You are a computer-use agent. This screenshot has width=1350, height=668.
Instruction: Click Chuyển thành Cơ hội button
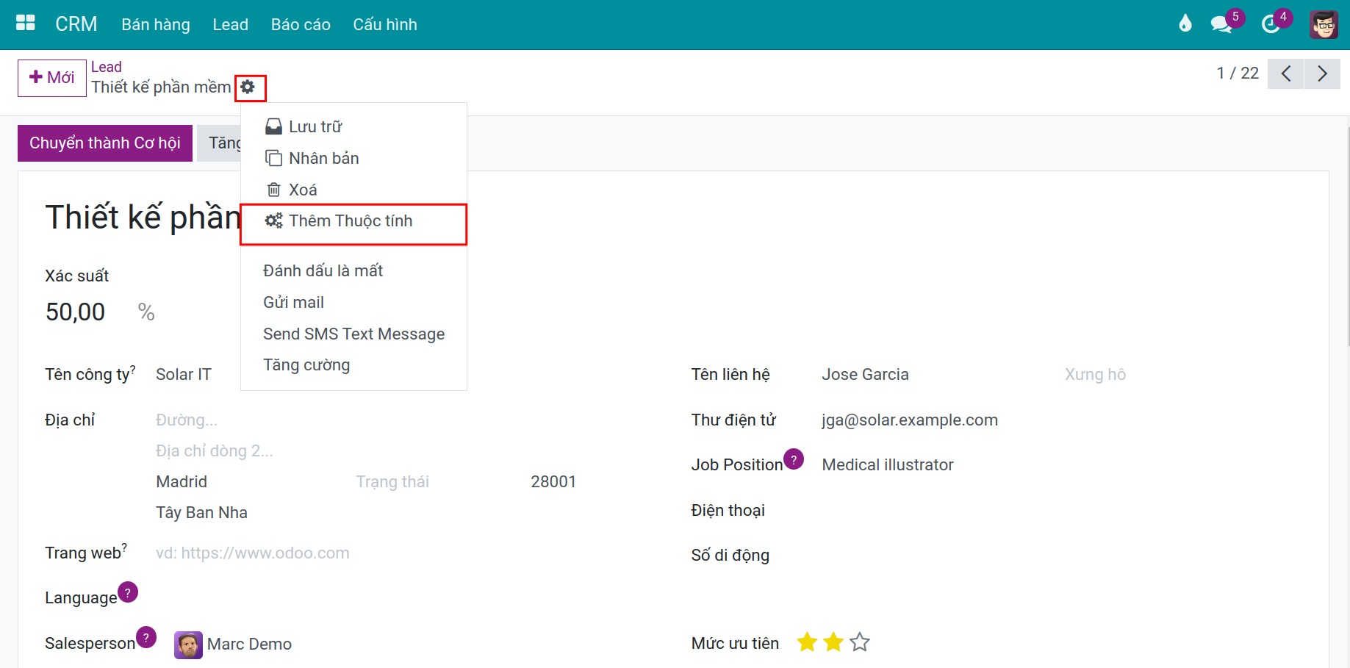click(105, 143)
